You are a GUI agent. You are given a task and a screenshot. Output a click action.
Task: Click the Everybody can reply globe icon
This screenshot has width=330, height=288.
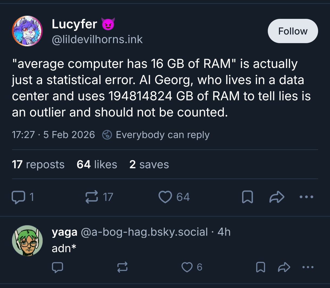pyautogui.click(x=107, y=135)
